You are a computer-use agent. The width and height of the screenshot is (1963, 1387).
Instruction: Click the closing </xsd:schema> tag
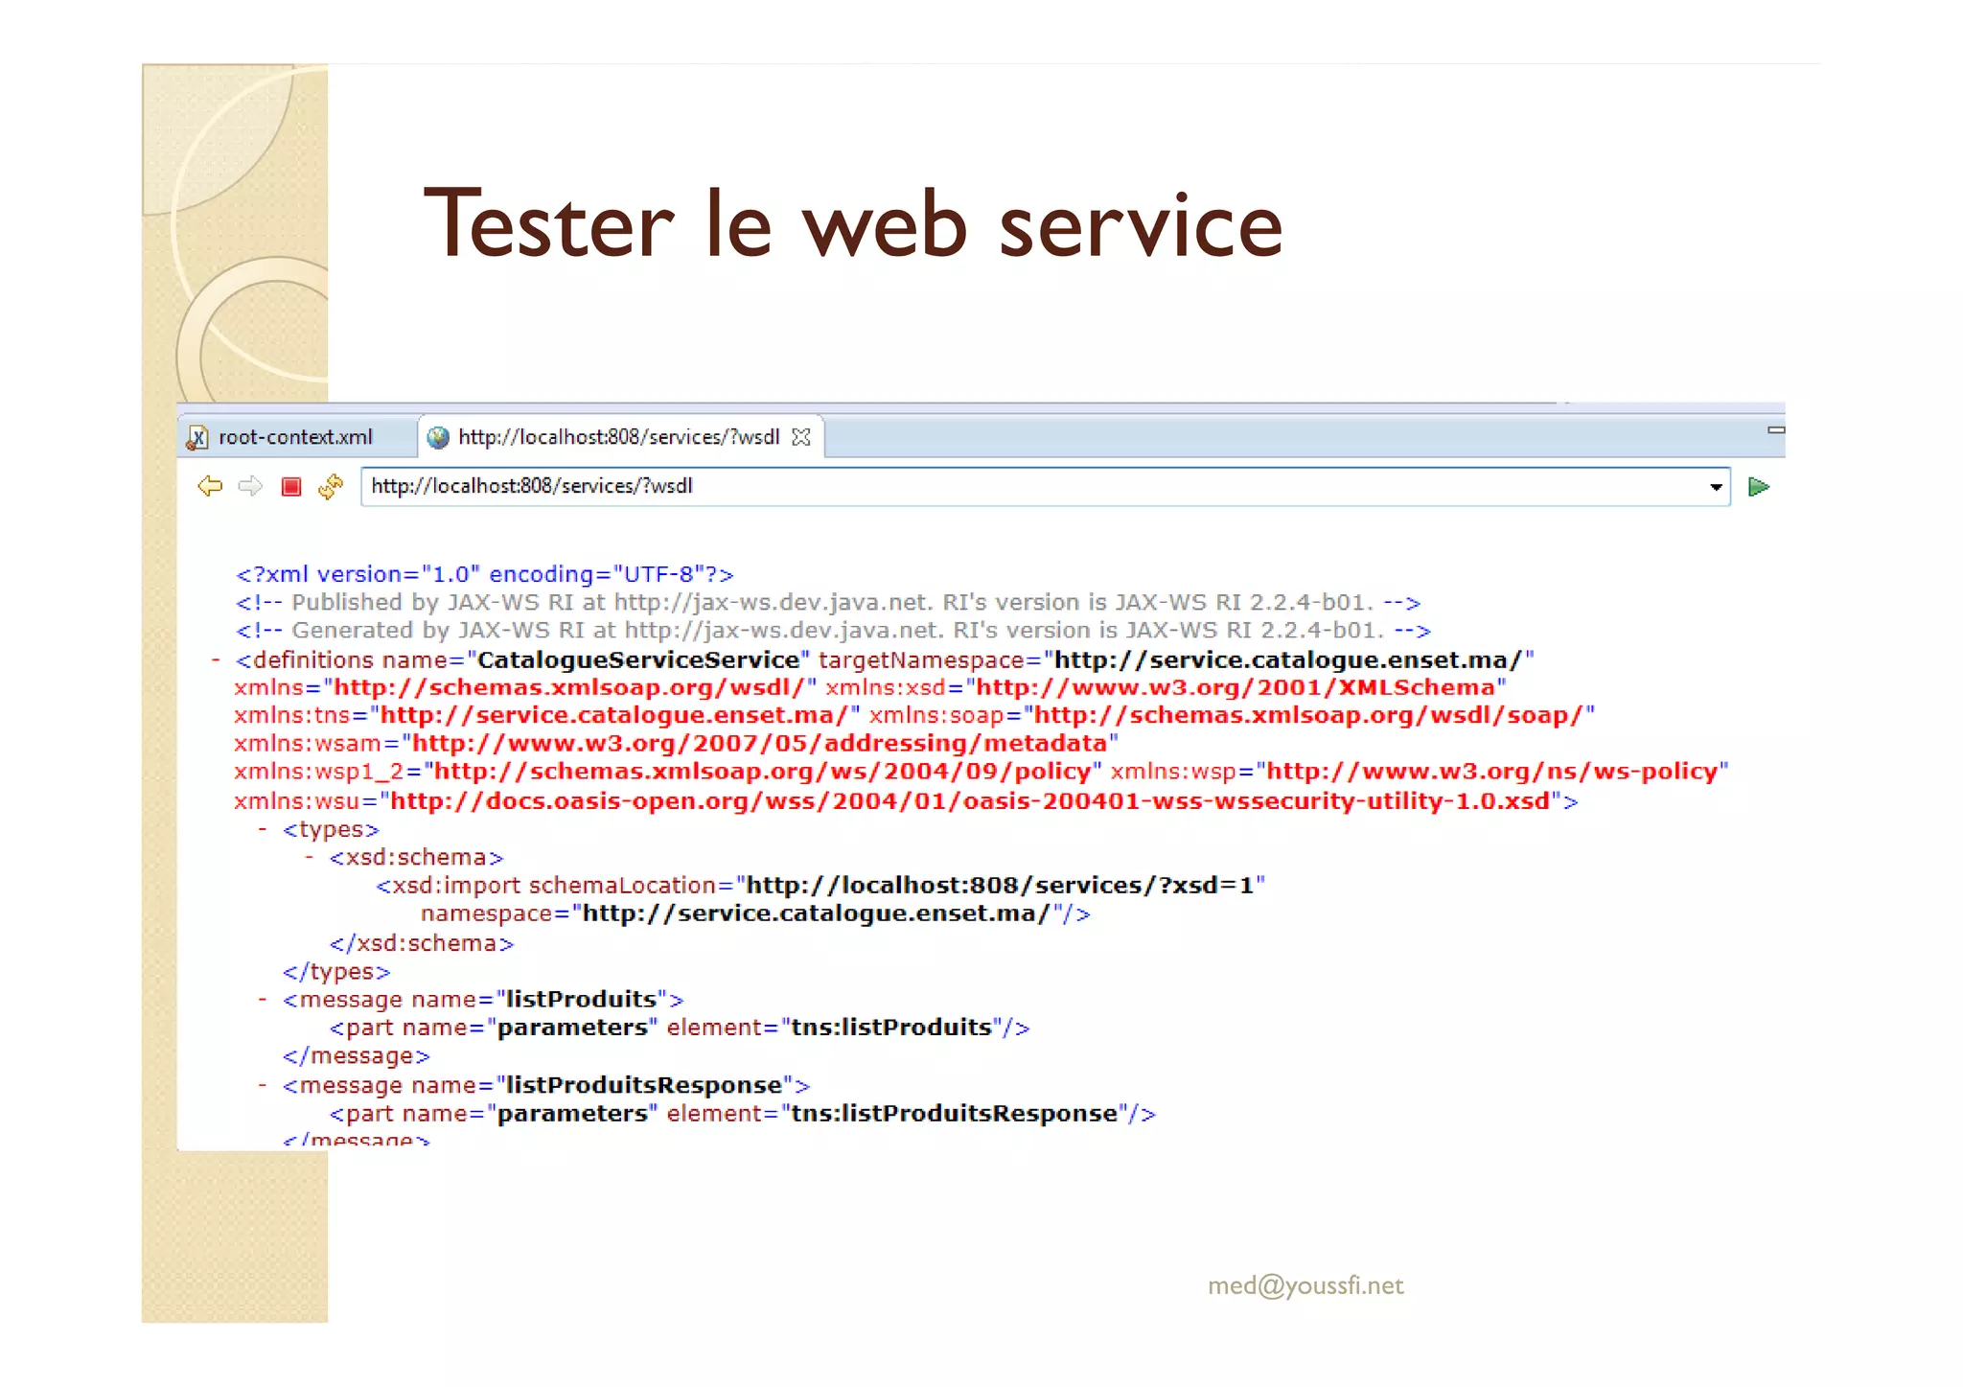point(422,943)
